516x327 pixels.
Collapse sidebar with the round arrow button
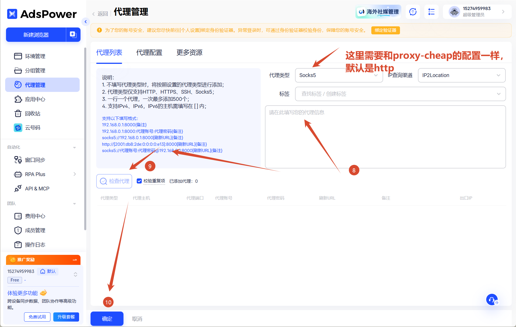point(85,21)
